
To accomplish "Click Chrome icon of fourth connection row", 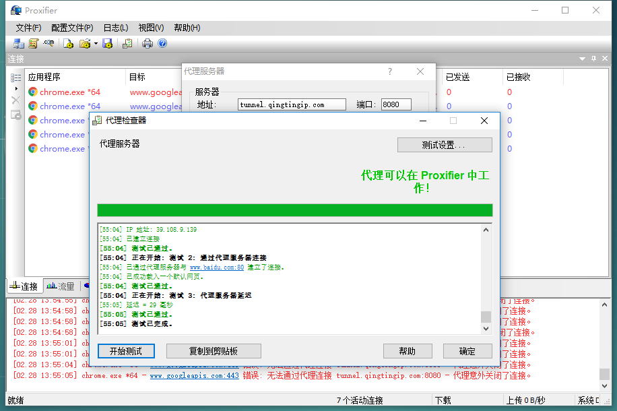I will (x=33, y=135).
